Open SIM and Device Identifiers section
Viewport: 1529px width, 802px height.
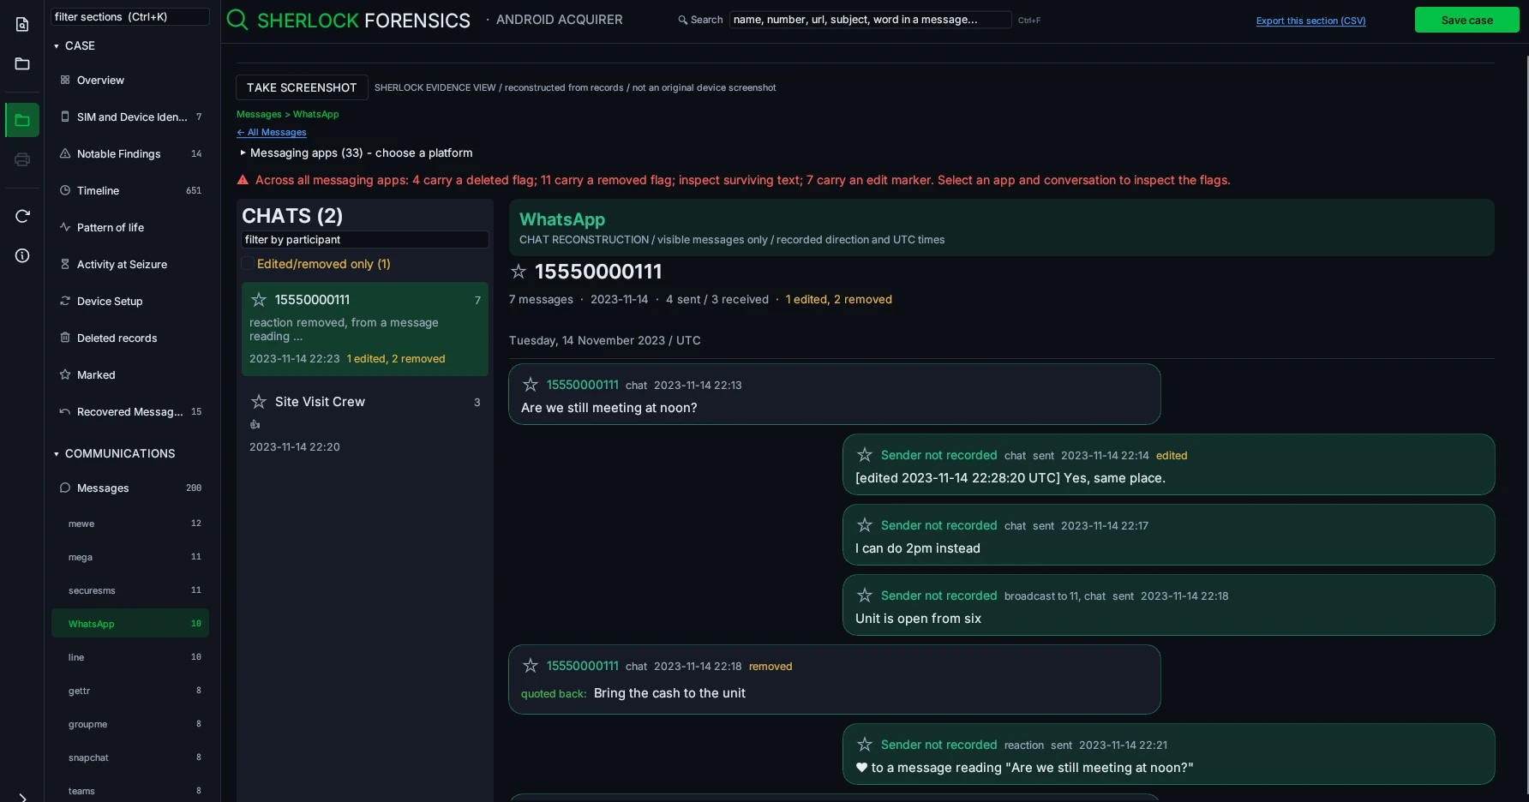pyautogui.click(x=130, y=117)
